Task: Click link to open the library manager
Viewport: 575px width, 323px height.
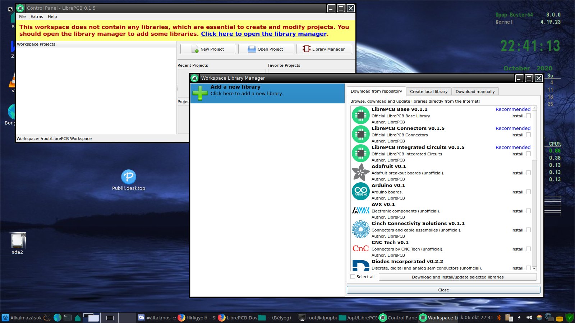Action: pos(264,34)
